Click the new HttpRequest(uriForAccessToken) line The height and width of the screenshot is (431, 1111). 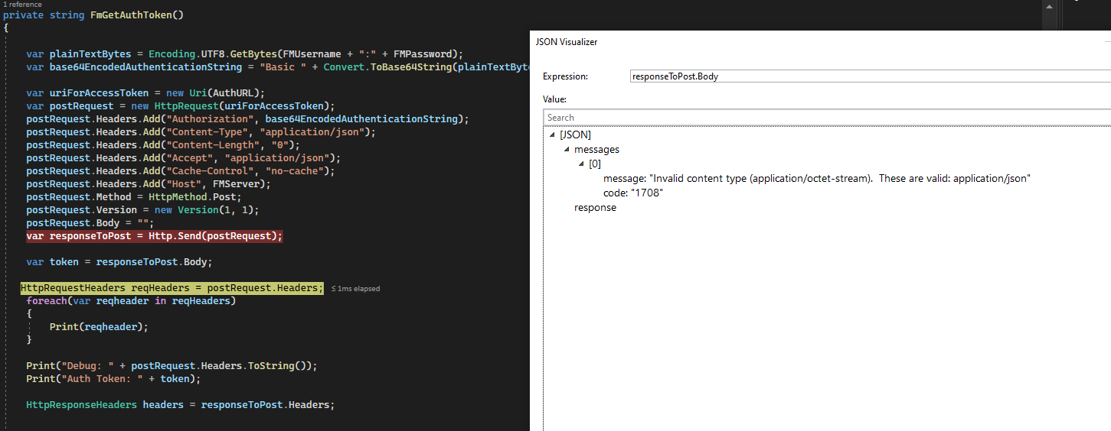(x=180, y=106)
